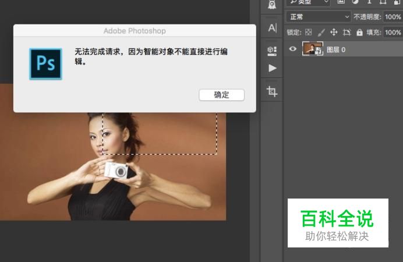Click the 不透明度 label
The height and width of the screenshot is (262, 403).
pyautogui.click(x=367, y=17)
